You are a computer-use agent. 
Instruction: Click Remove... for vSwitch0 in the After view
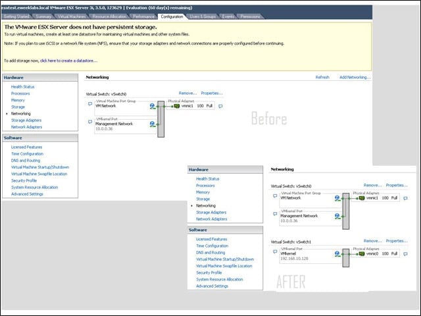pyautogui.click(x=373, y=185)
